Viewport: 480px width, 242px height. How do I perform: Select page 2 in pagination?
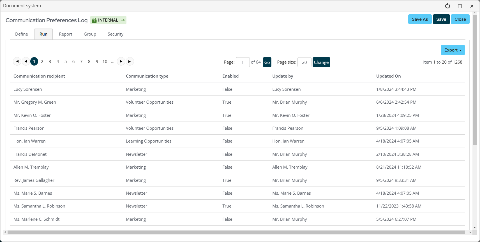click(42, 61)
